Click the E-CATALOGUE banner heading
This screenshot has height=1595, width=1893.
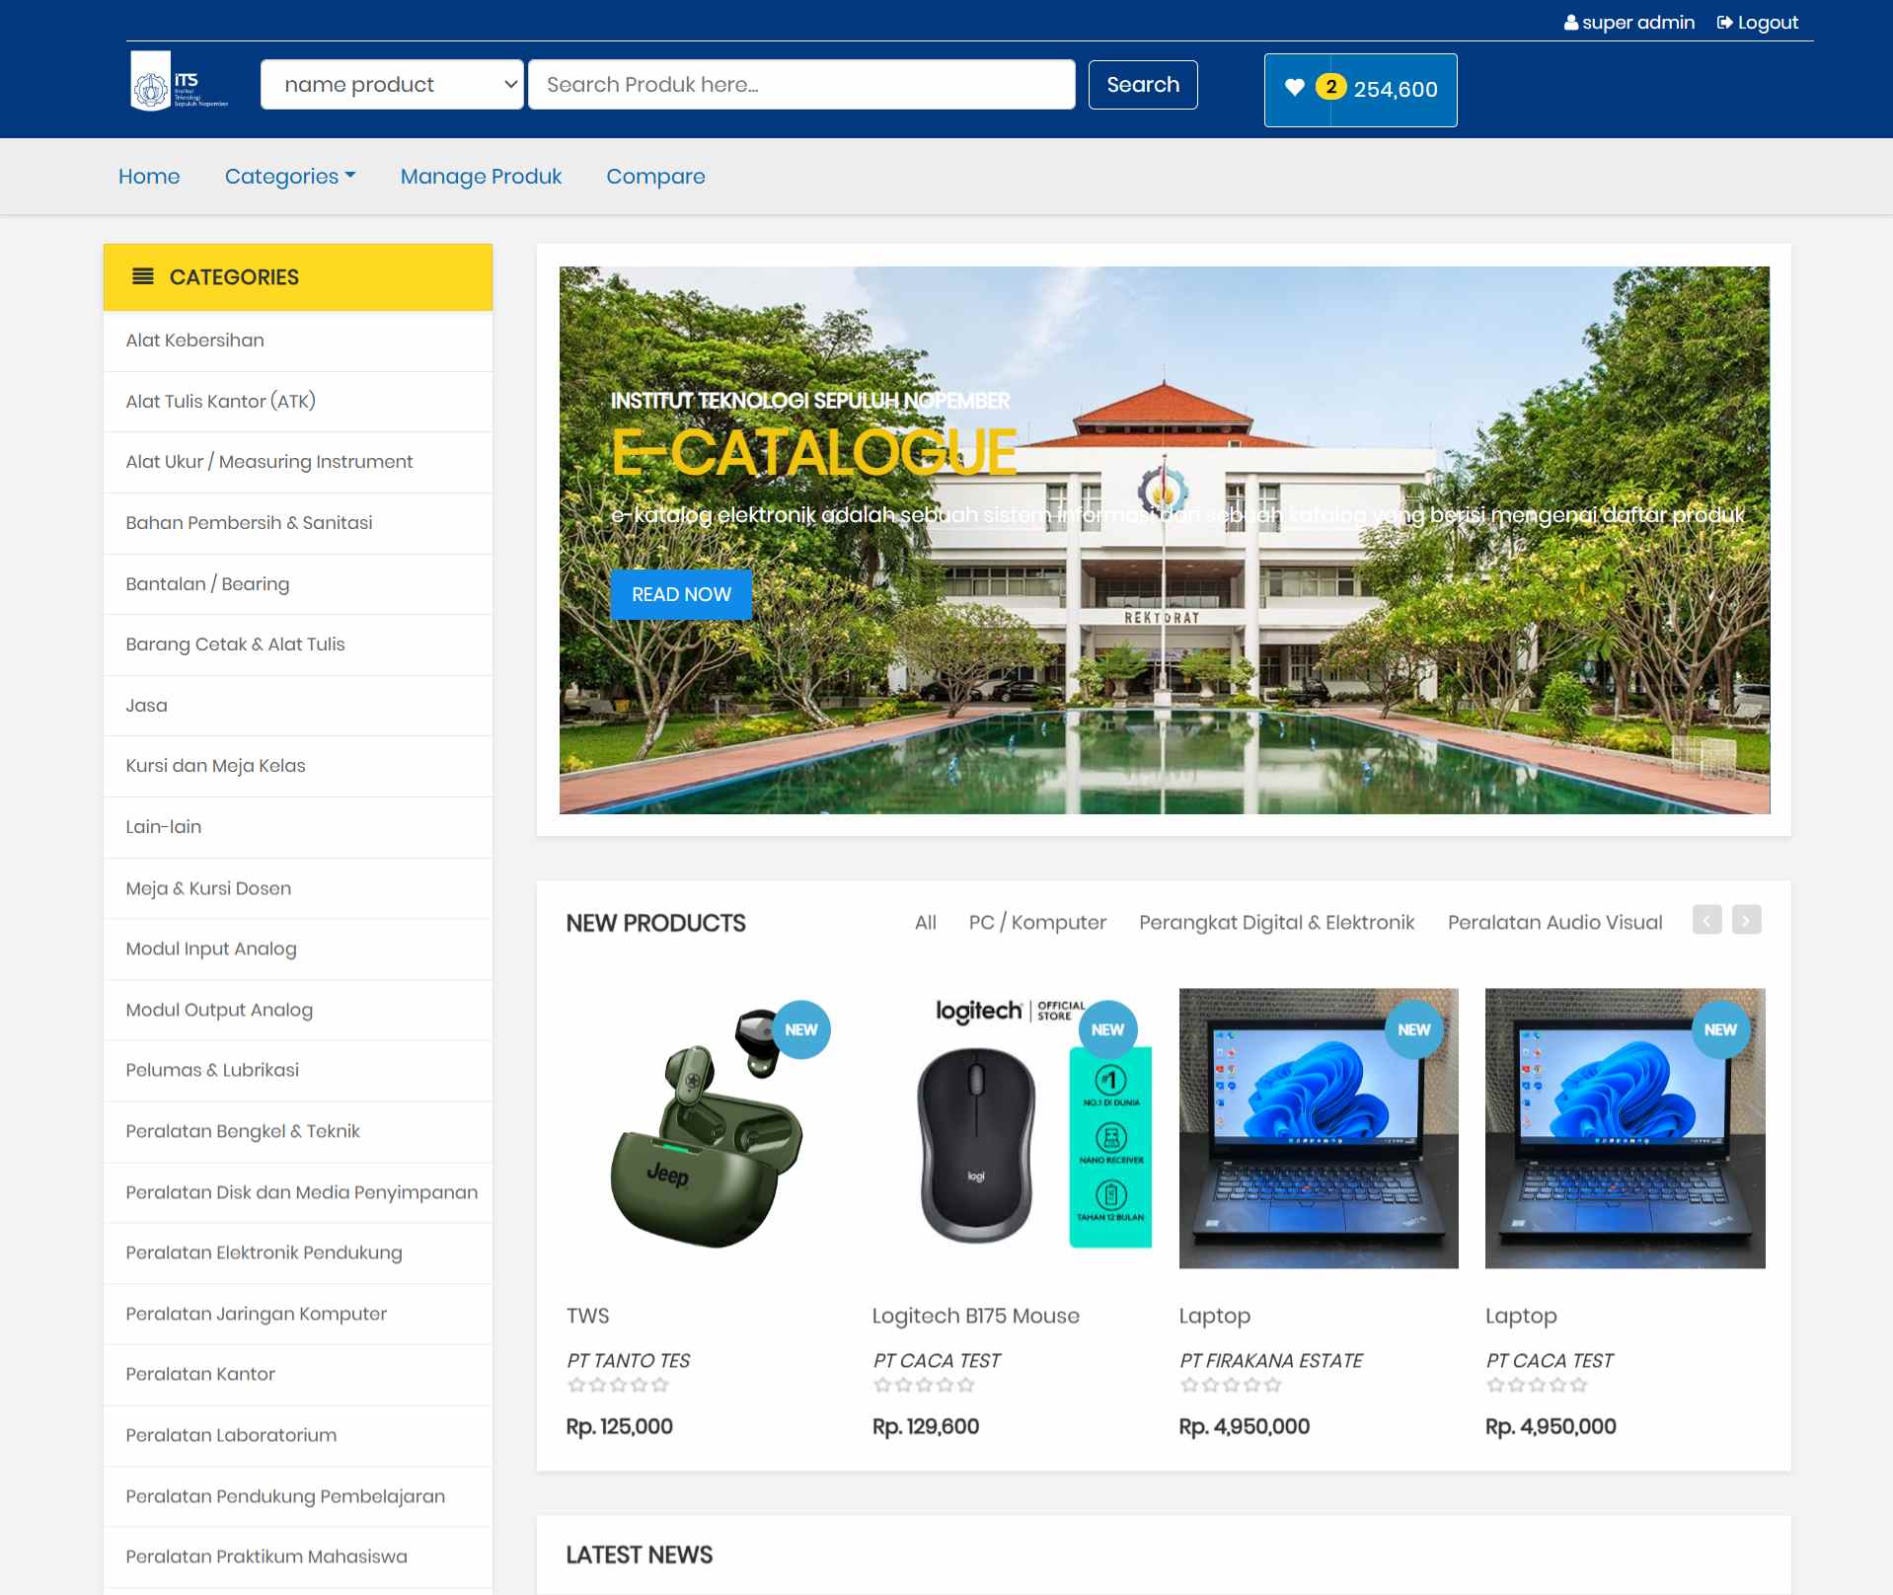pyautogui.click(x=813, y=453)
